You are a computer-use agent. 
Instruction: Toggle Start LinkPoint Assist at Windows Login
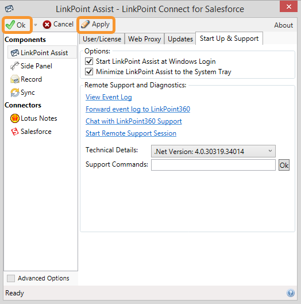click(x=89, y=61)
